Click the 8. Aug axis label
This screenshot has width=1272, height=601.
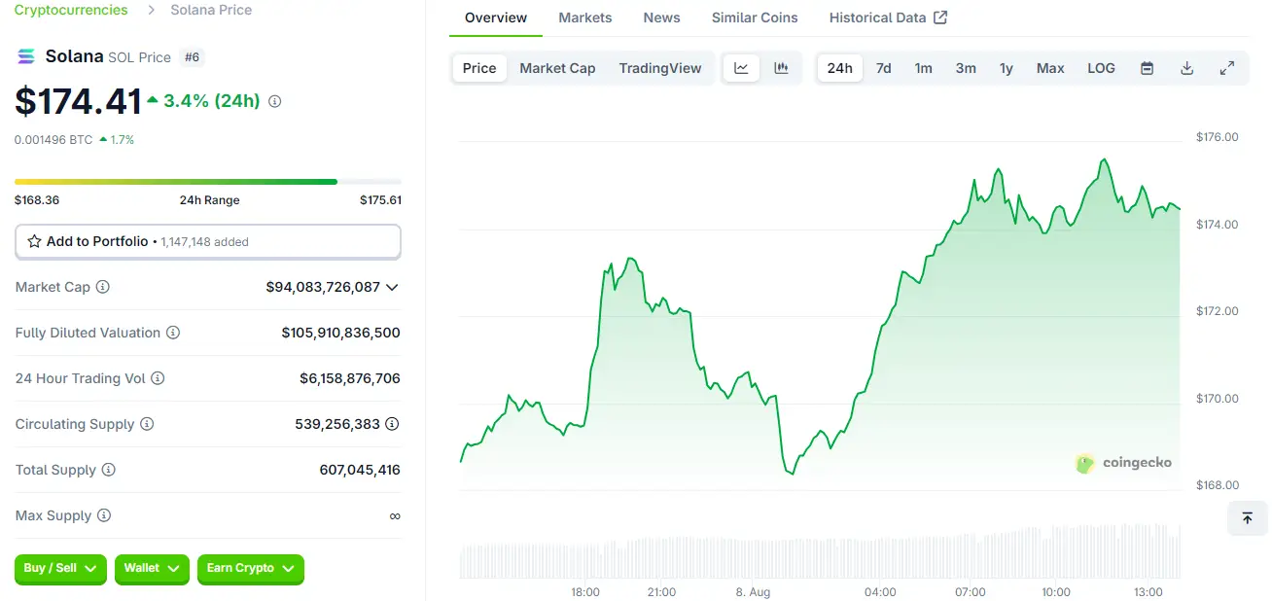[753, 592]
